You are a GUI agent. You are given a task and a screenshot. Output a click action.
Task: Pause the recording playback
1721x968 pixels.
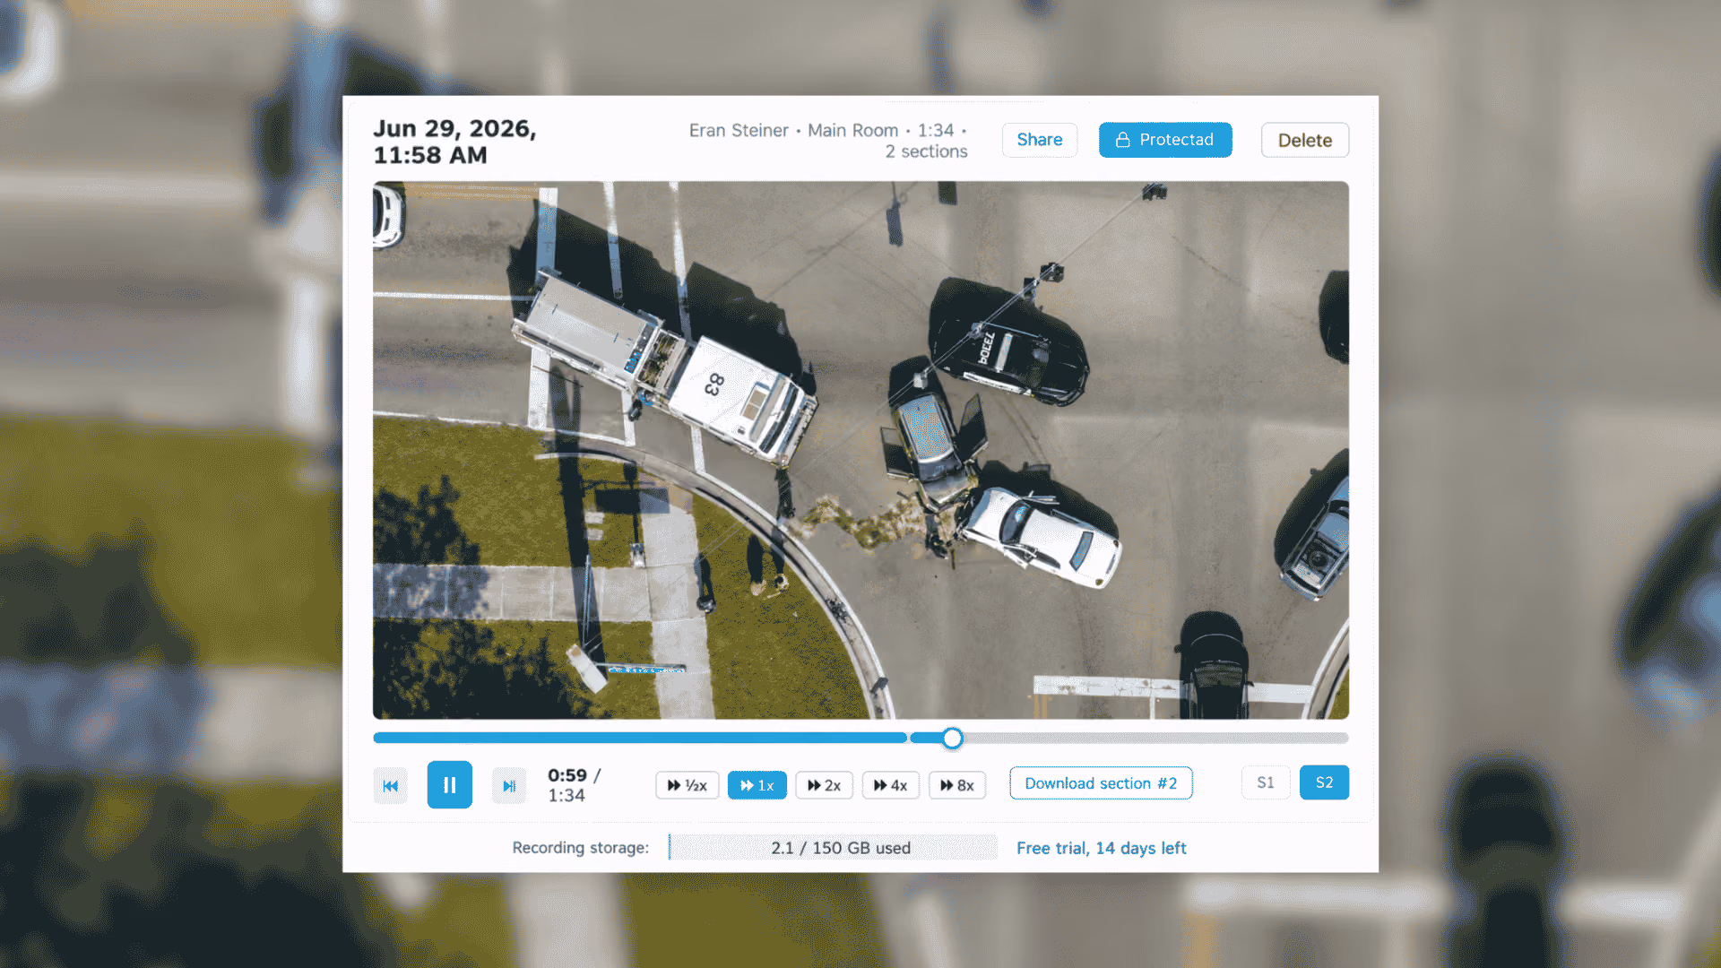449,785
